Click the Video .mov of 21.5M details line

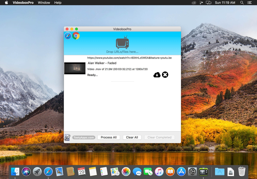click(x=117, y=69)
